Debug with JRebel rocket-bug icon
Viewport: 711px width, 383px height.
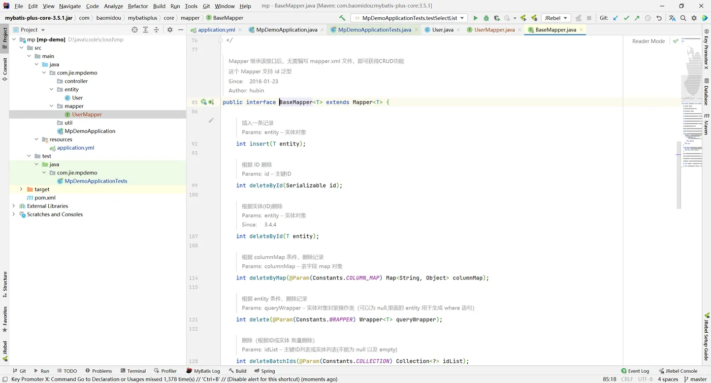coord(533,18)
